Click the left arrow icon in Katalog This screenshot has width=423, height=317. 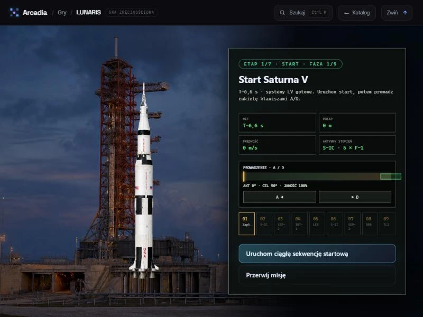click(x=346, y=13)
